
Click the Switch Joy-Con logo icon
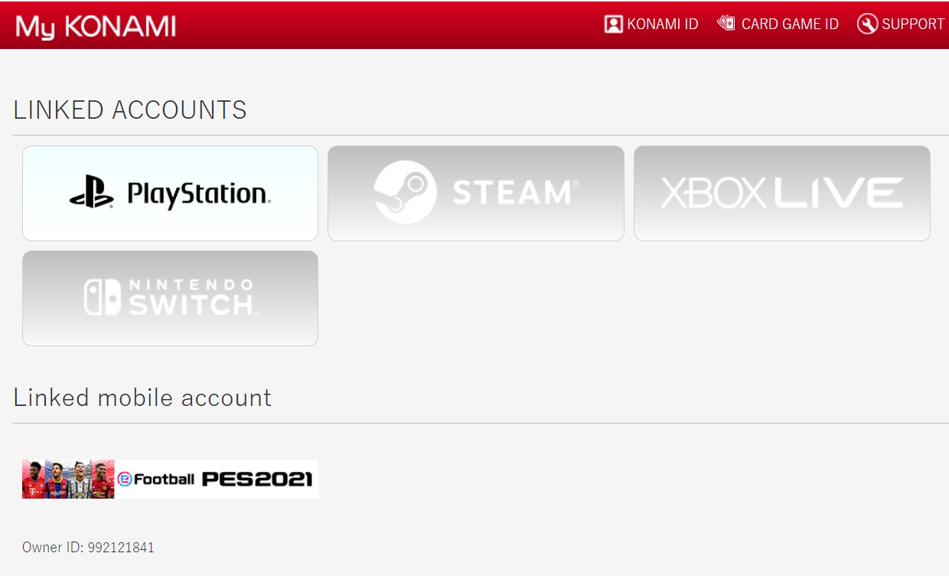tap(103, 297)
